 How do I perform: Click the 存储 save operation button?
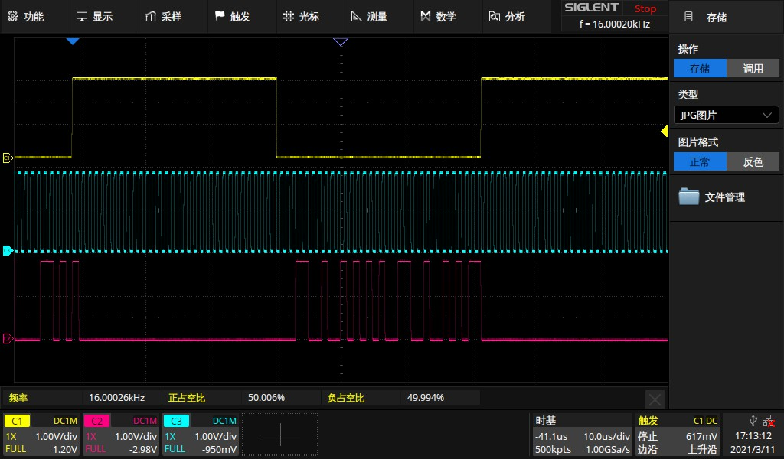click(x=700, y=68)
